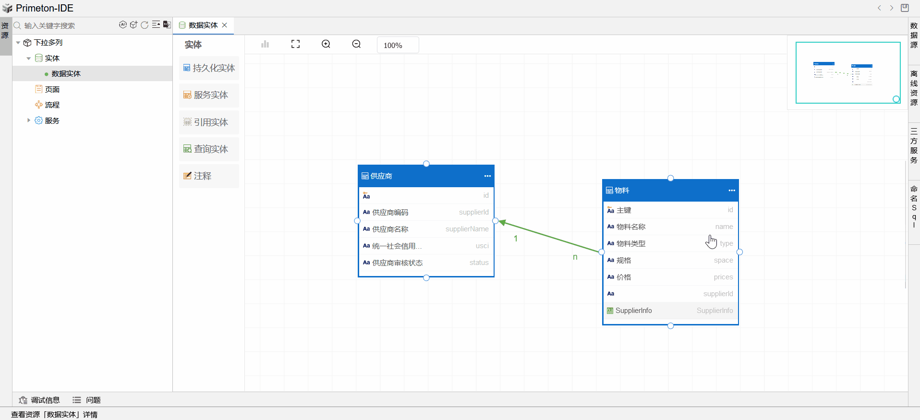The width and height of the screenshot is (920, 420).
Task: Zoom in on the entity canvas
Action: pos(326,44)
